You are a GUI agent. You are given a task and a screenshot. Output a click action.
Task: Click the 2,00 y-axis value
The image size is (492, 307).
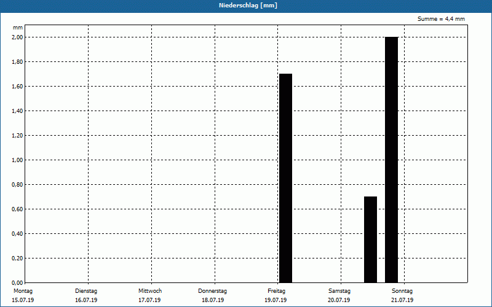18,37
